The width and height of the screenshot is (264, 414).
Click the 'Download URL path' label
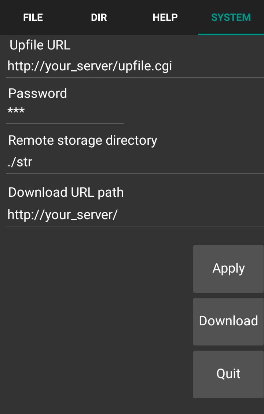66,192
